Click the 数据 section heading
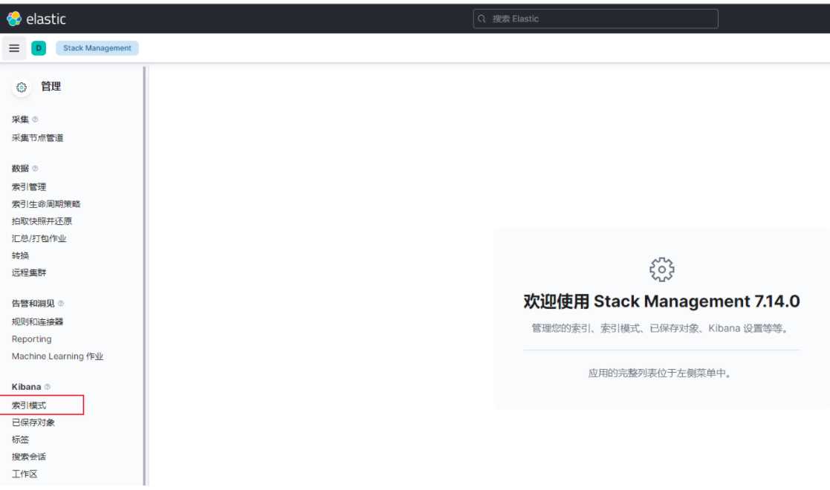 [21, 169]
